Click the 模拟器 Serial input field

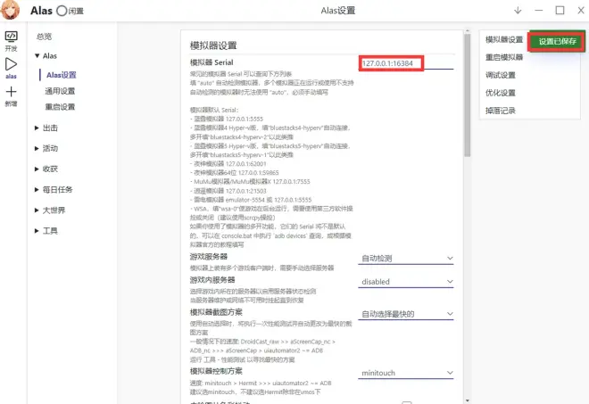(x=406, y=63)
